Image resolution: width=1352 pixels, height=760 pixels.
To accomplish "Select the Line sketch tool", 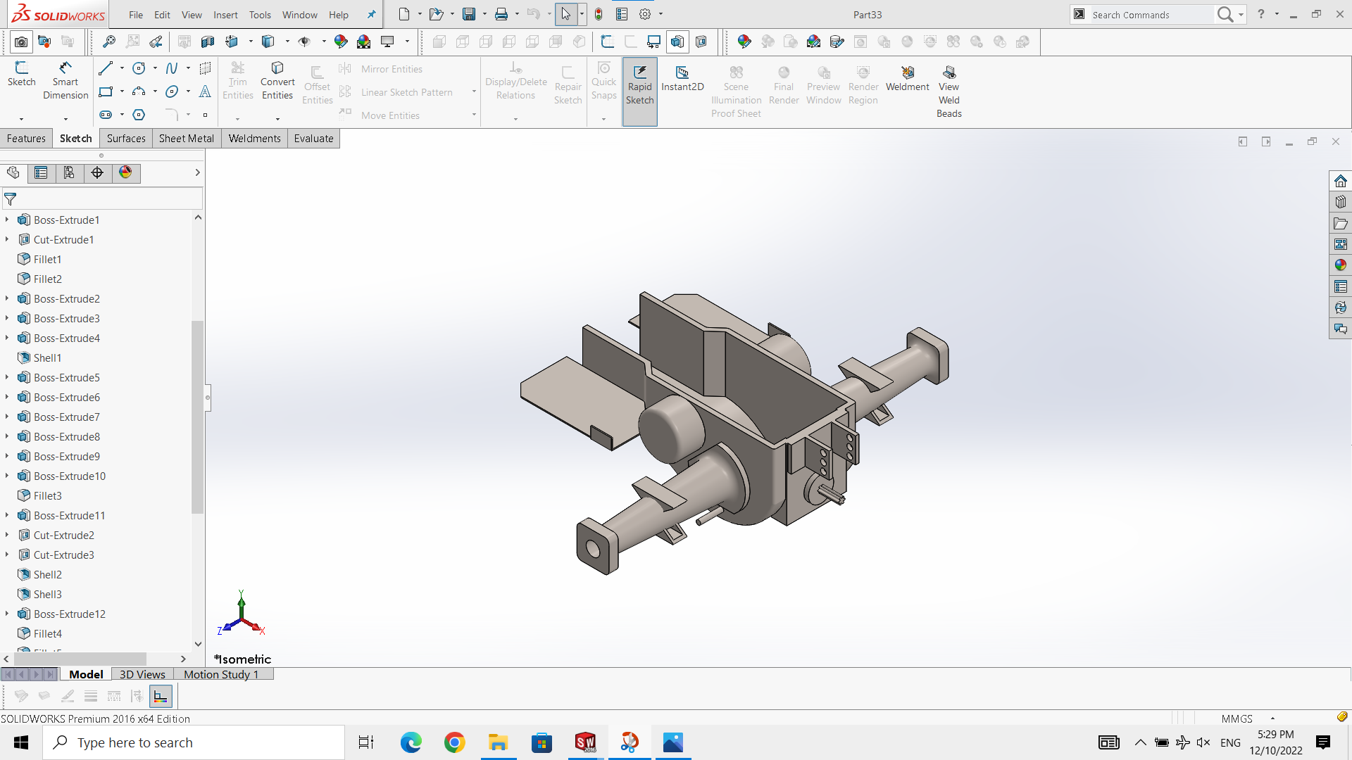I will [106, 68].
